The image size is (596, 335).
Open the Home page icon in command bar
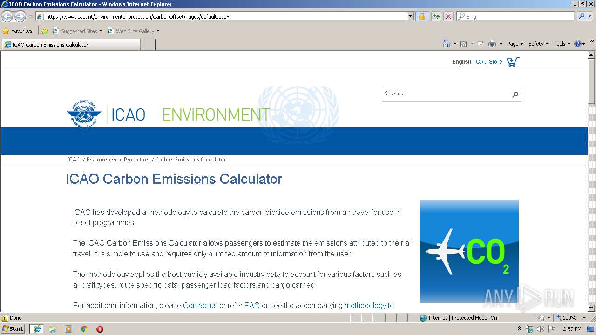click(447, 44)
